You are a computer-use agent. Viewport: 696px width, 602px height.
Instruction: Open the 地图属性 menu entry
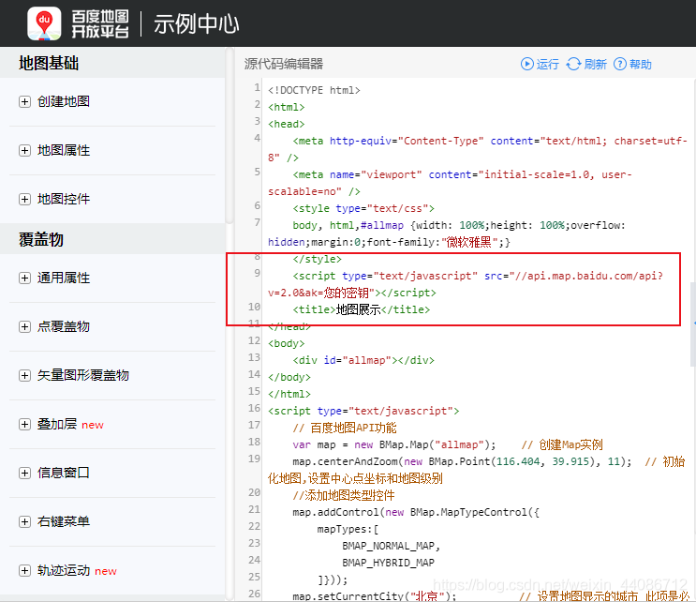[64, 150]
